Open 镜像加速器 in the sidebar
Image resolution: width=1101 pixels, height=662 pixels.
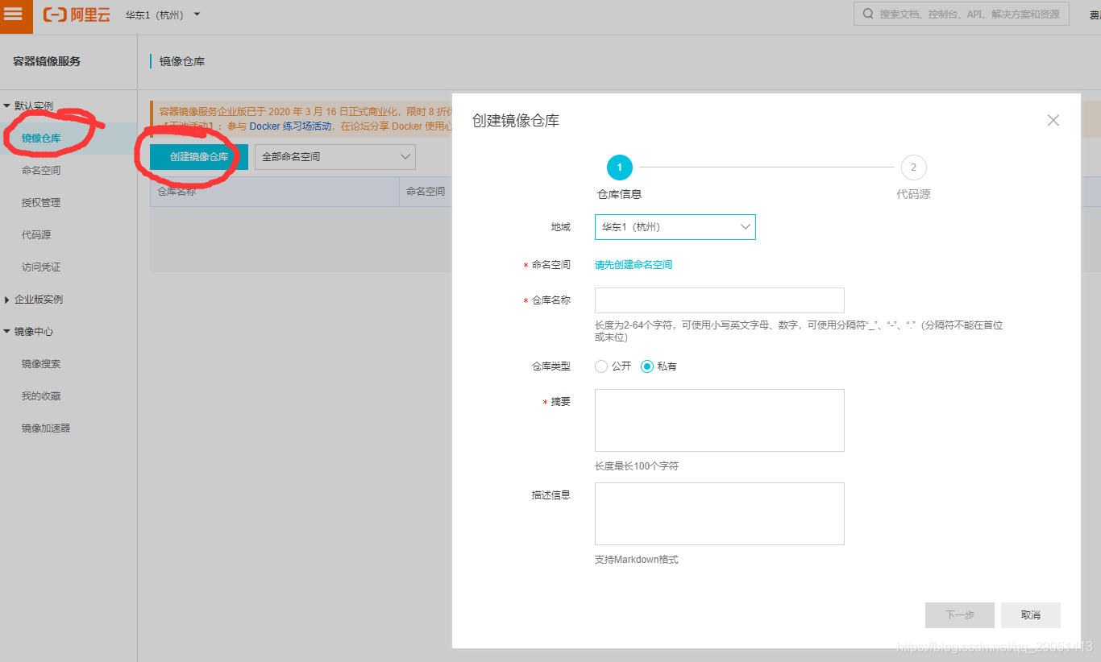(46, 428)
